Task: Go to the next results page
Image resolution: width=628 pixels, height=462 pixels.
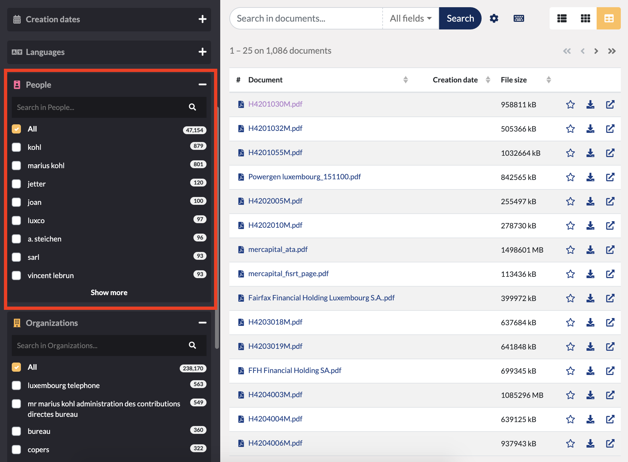Action: pos(596,51)
